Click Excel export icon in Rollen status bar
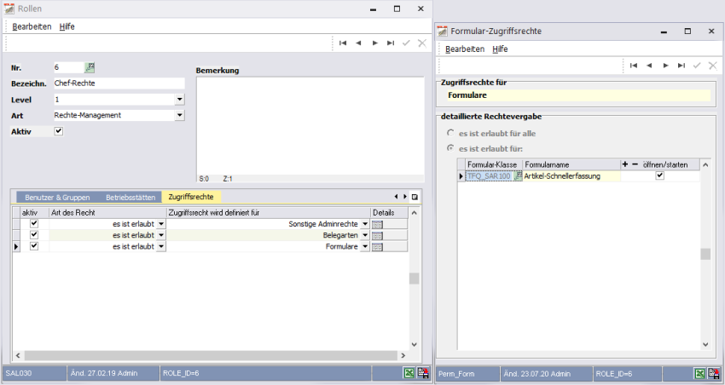The height and width of the screenshot is (385, 725). point(409,373)
